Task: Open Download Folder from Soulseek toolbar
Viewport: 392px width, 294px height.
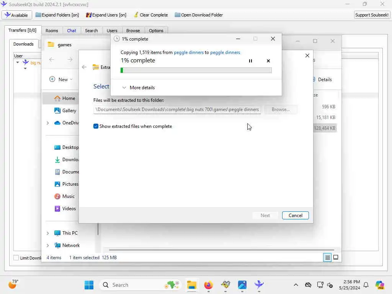Action: point(199,15)
